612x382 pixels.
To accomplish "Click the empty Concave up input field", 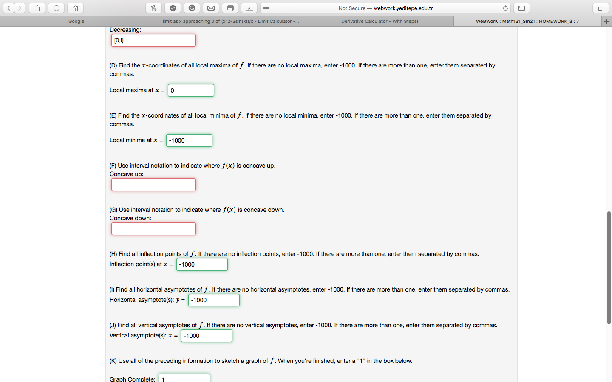I will tap(153, 185).
